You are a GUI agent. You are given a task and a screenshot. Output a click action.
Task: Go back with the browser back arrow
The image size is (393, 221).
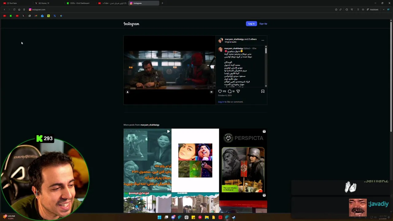click(x=4, y=10)
